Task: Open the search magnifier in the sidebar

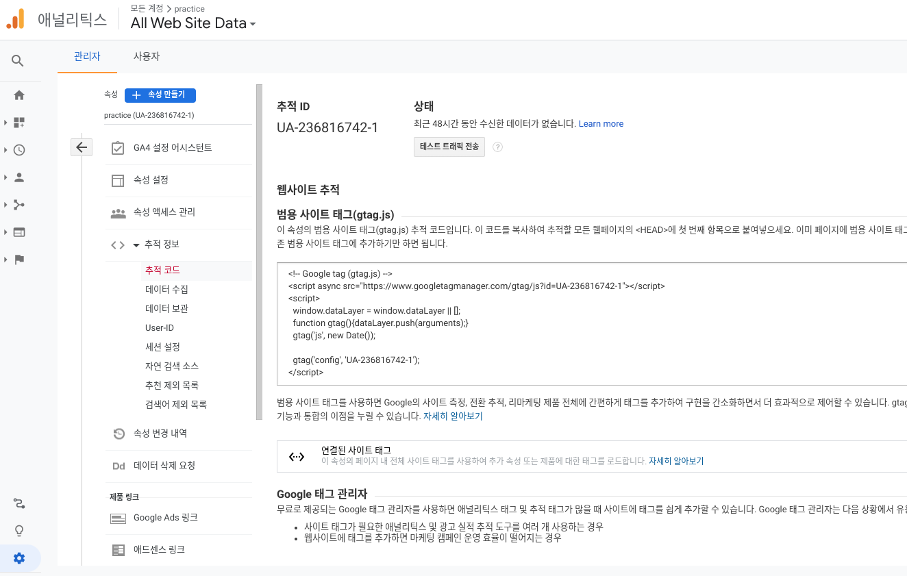Action: coord(18,61)
